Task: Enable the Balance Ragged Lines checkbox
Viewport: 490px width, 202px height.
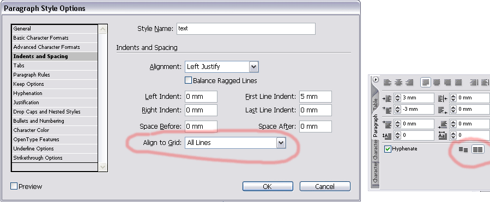Action: pyautogui.click(x=188, y=80)
